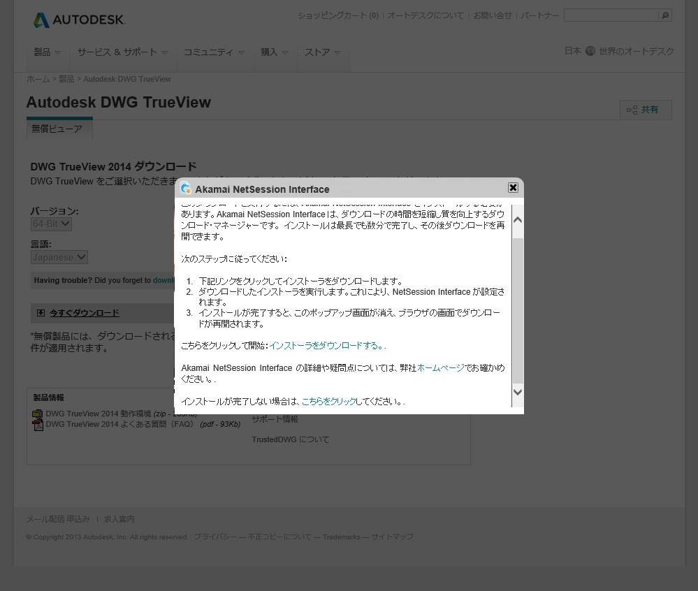698x591 pixels.
Task: Open お問い合せ link
Action: 493,15
